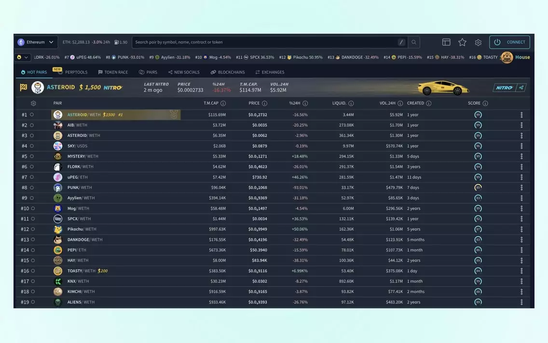Image resolution: width=548 pixels, height=343 pixels.
Task: Open the Exchanges tab
Action: [x=270, y=72]
